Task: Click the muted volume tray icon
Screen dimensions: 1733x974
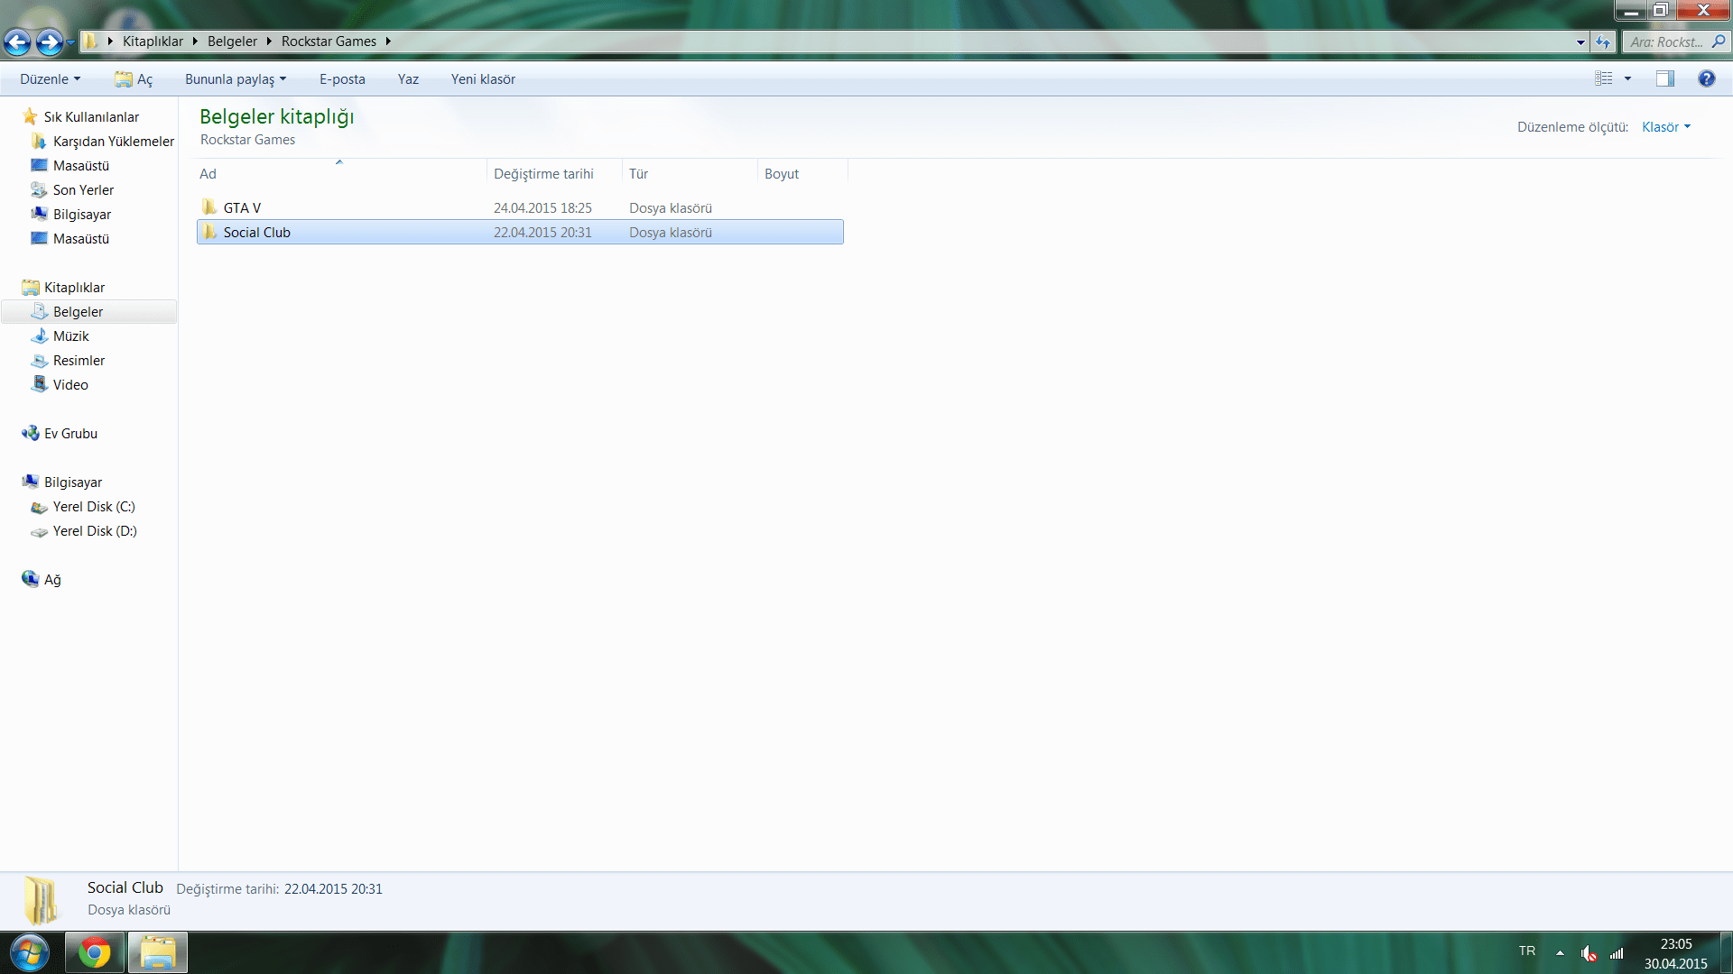Action: 1589,952
